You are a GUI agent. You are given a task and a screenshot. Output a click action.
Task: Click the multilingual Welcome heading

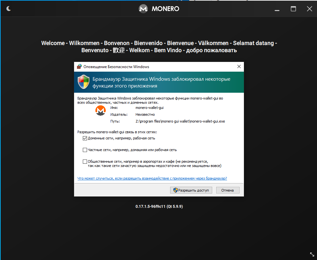159,46
